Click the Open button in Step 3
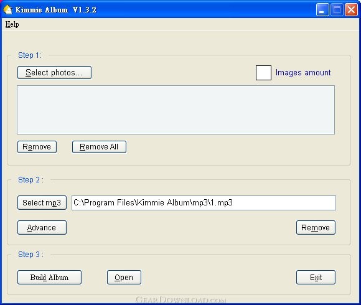Image resolution: width=361 pixels, height=305 pixels. tap(124, 278)
